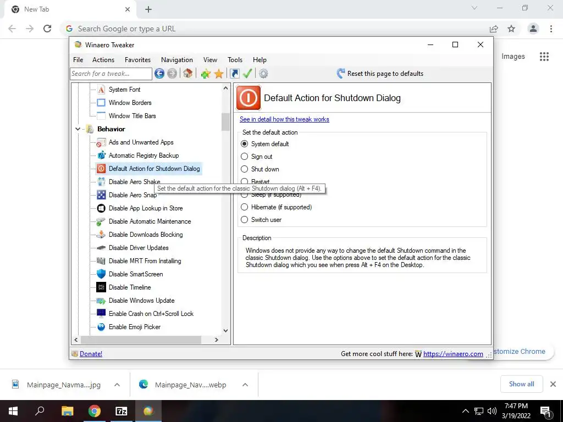Screen dimensions: 563x422
Task: Click the Disable Windows Update icon
Action: click(101, 301)
